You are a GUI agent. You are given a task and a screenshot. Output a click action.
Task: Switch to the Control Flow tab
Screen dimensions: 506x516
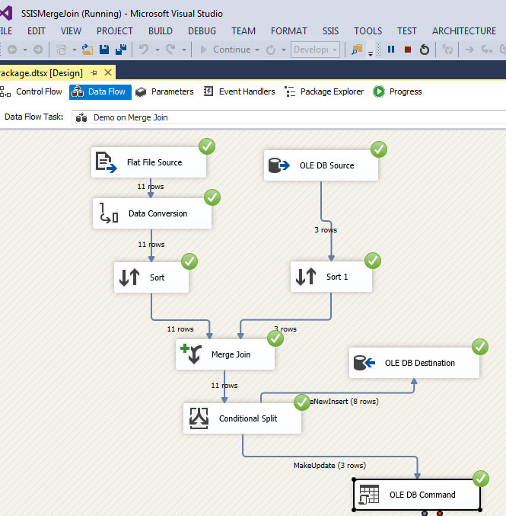31,91
